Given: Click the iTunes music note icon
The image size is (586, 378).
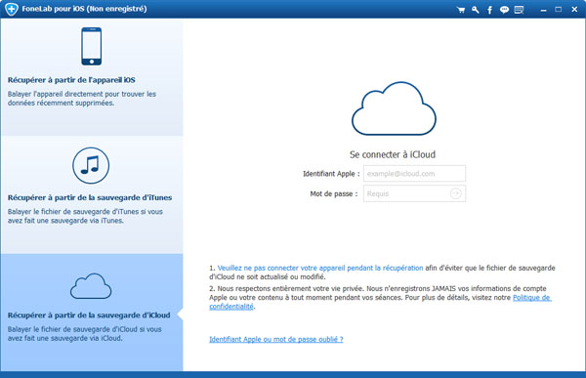Looking at the screenshot, I should coord(91,165).
